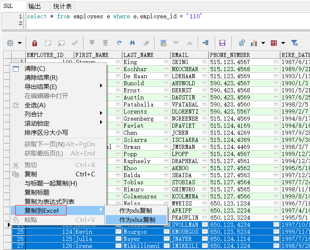Click the insert record icon

click(48, 43)
